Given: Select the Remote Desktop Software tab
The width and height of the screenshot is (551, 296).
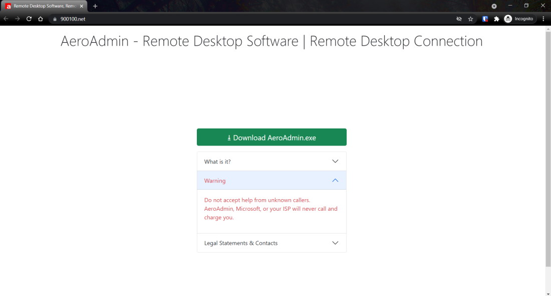Looking at the screenshot, I should pos(45,6).
